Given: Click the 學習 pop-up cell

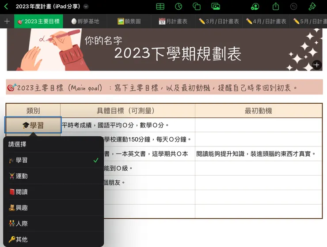Looking at the screenshot, I should coord(33,125).
